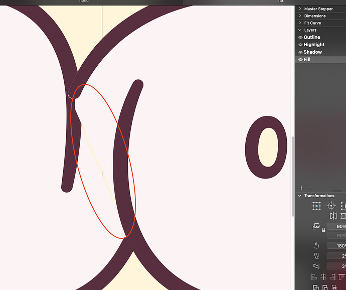The image size is (346, 290).
Task: Apply intersect boolean operation on paths
Action: tap(334, 287)
